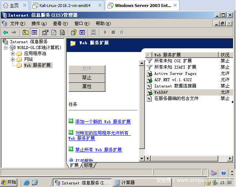Click the 属性 button

coord(87,87)
